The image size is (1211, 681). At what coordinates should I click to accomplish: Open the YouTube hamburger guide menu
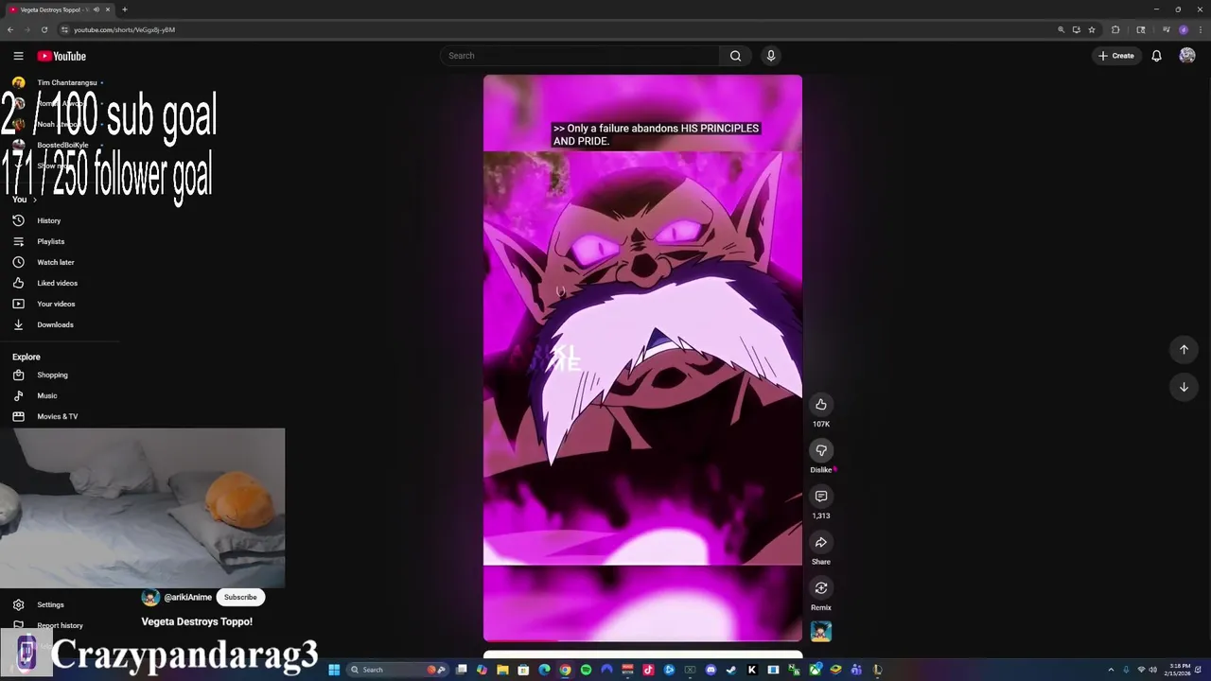point(18,56)
